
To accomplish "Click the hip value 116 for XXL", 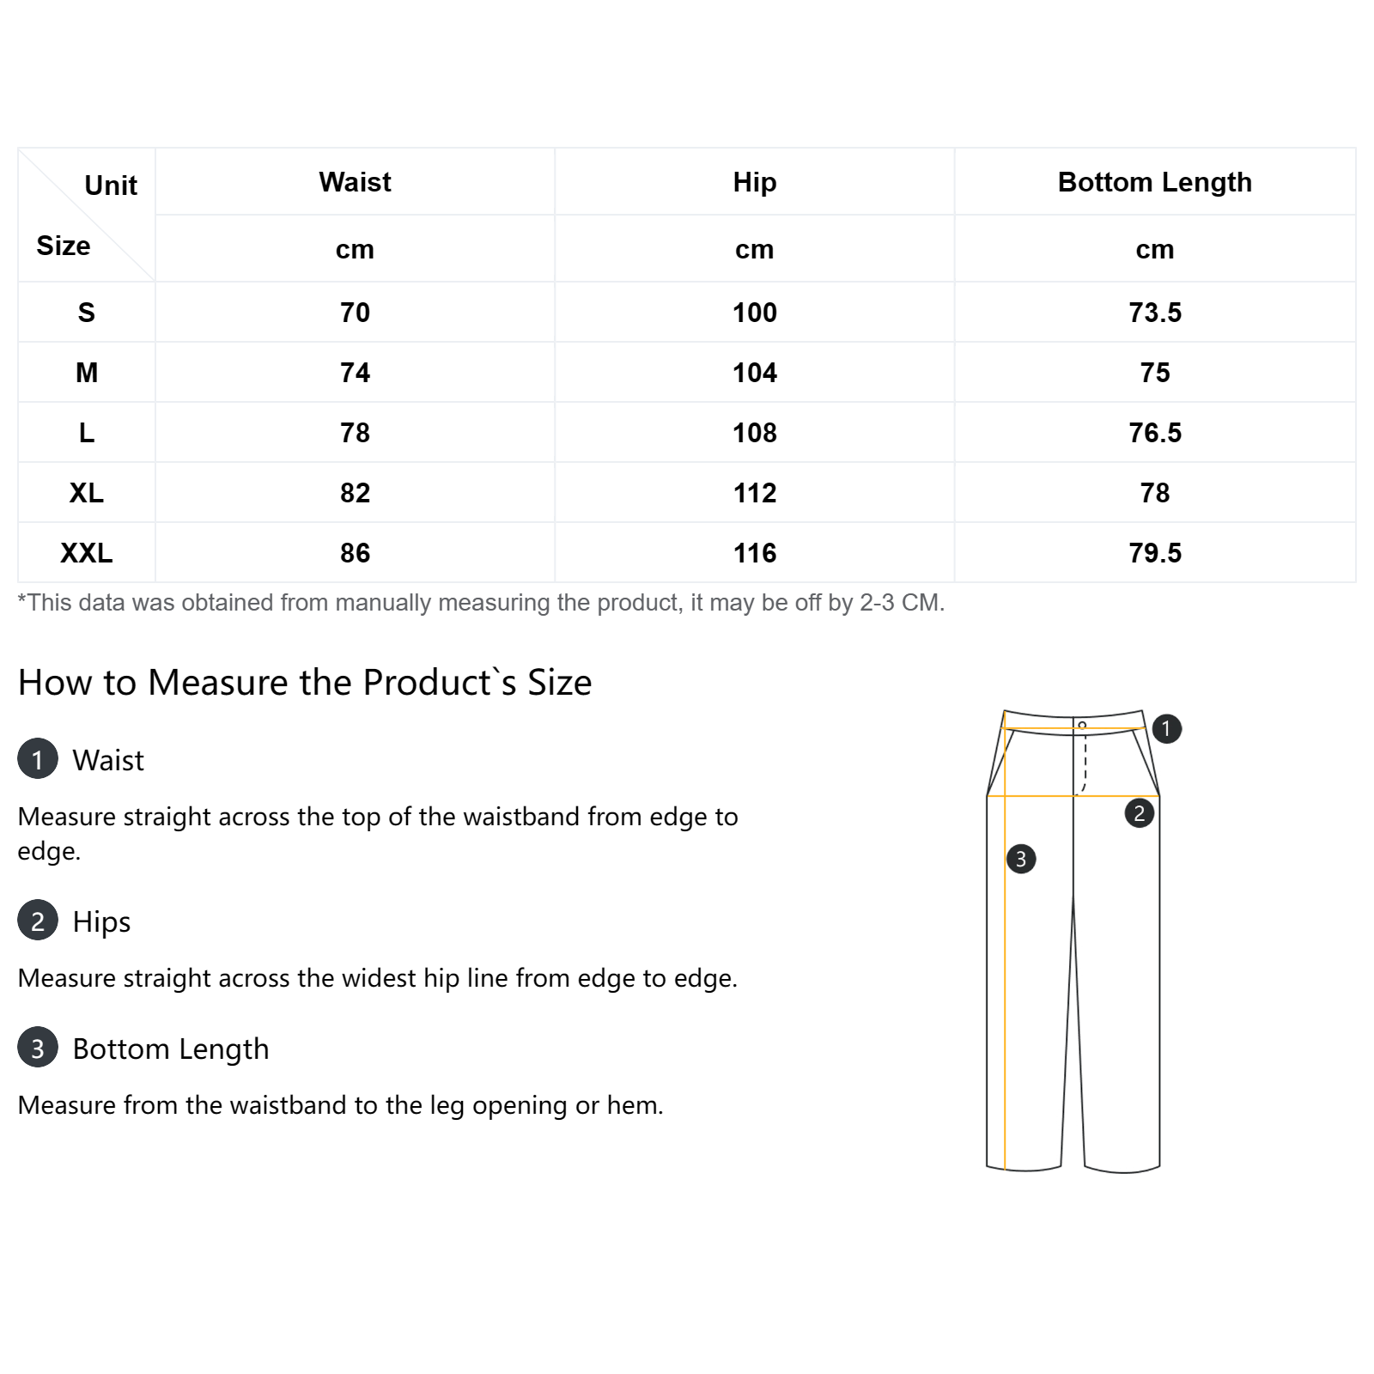I will 755,553.
